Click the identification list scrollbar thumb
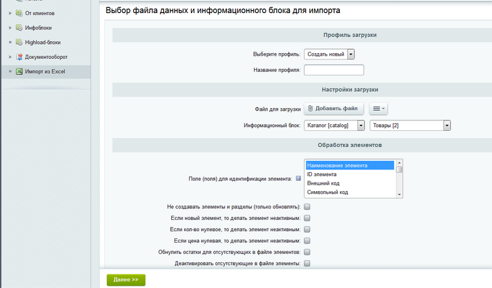The width and height of the screenshot is (492, 288). click(399, 170)
